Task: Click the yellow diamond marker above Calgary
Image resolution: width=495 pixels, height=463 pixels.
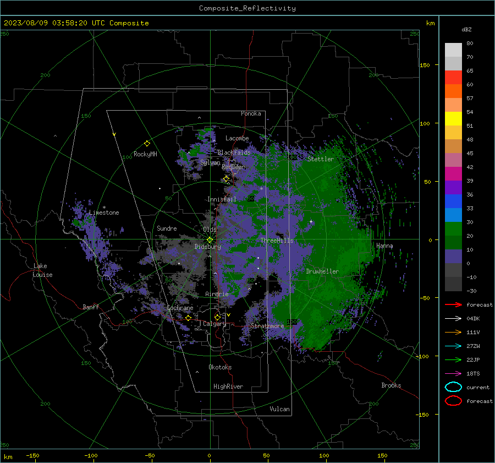Action: [x=217, y=317]
